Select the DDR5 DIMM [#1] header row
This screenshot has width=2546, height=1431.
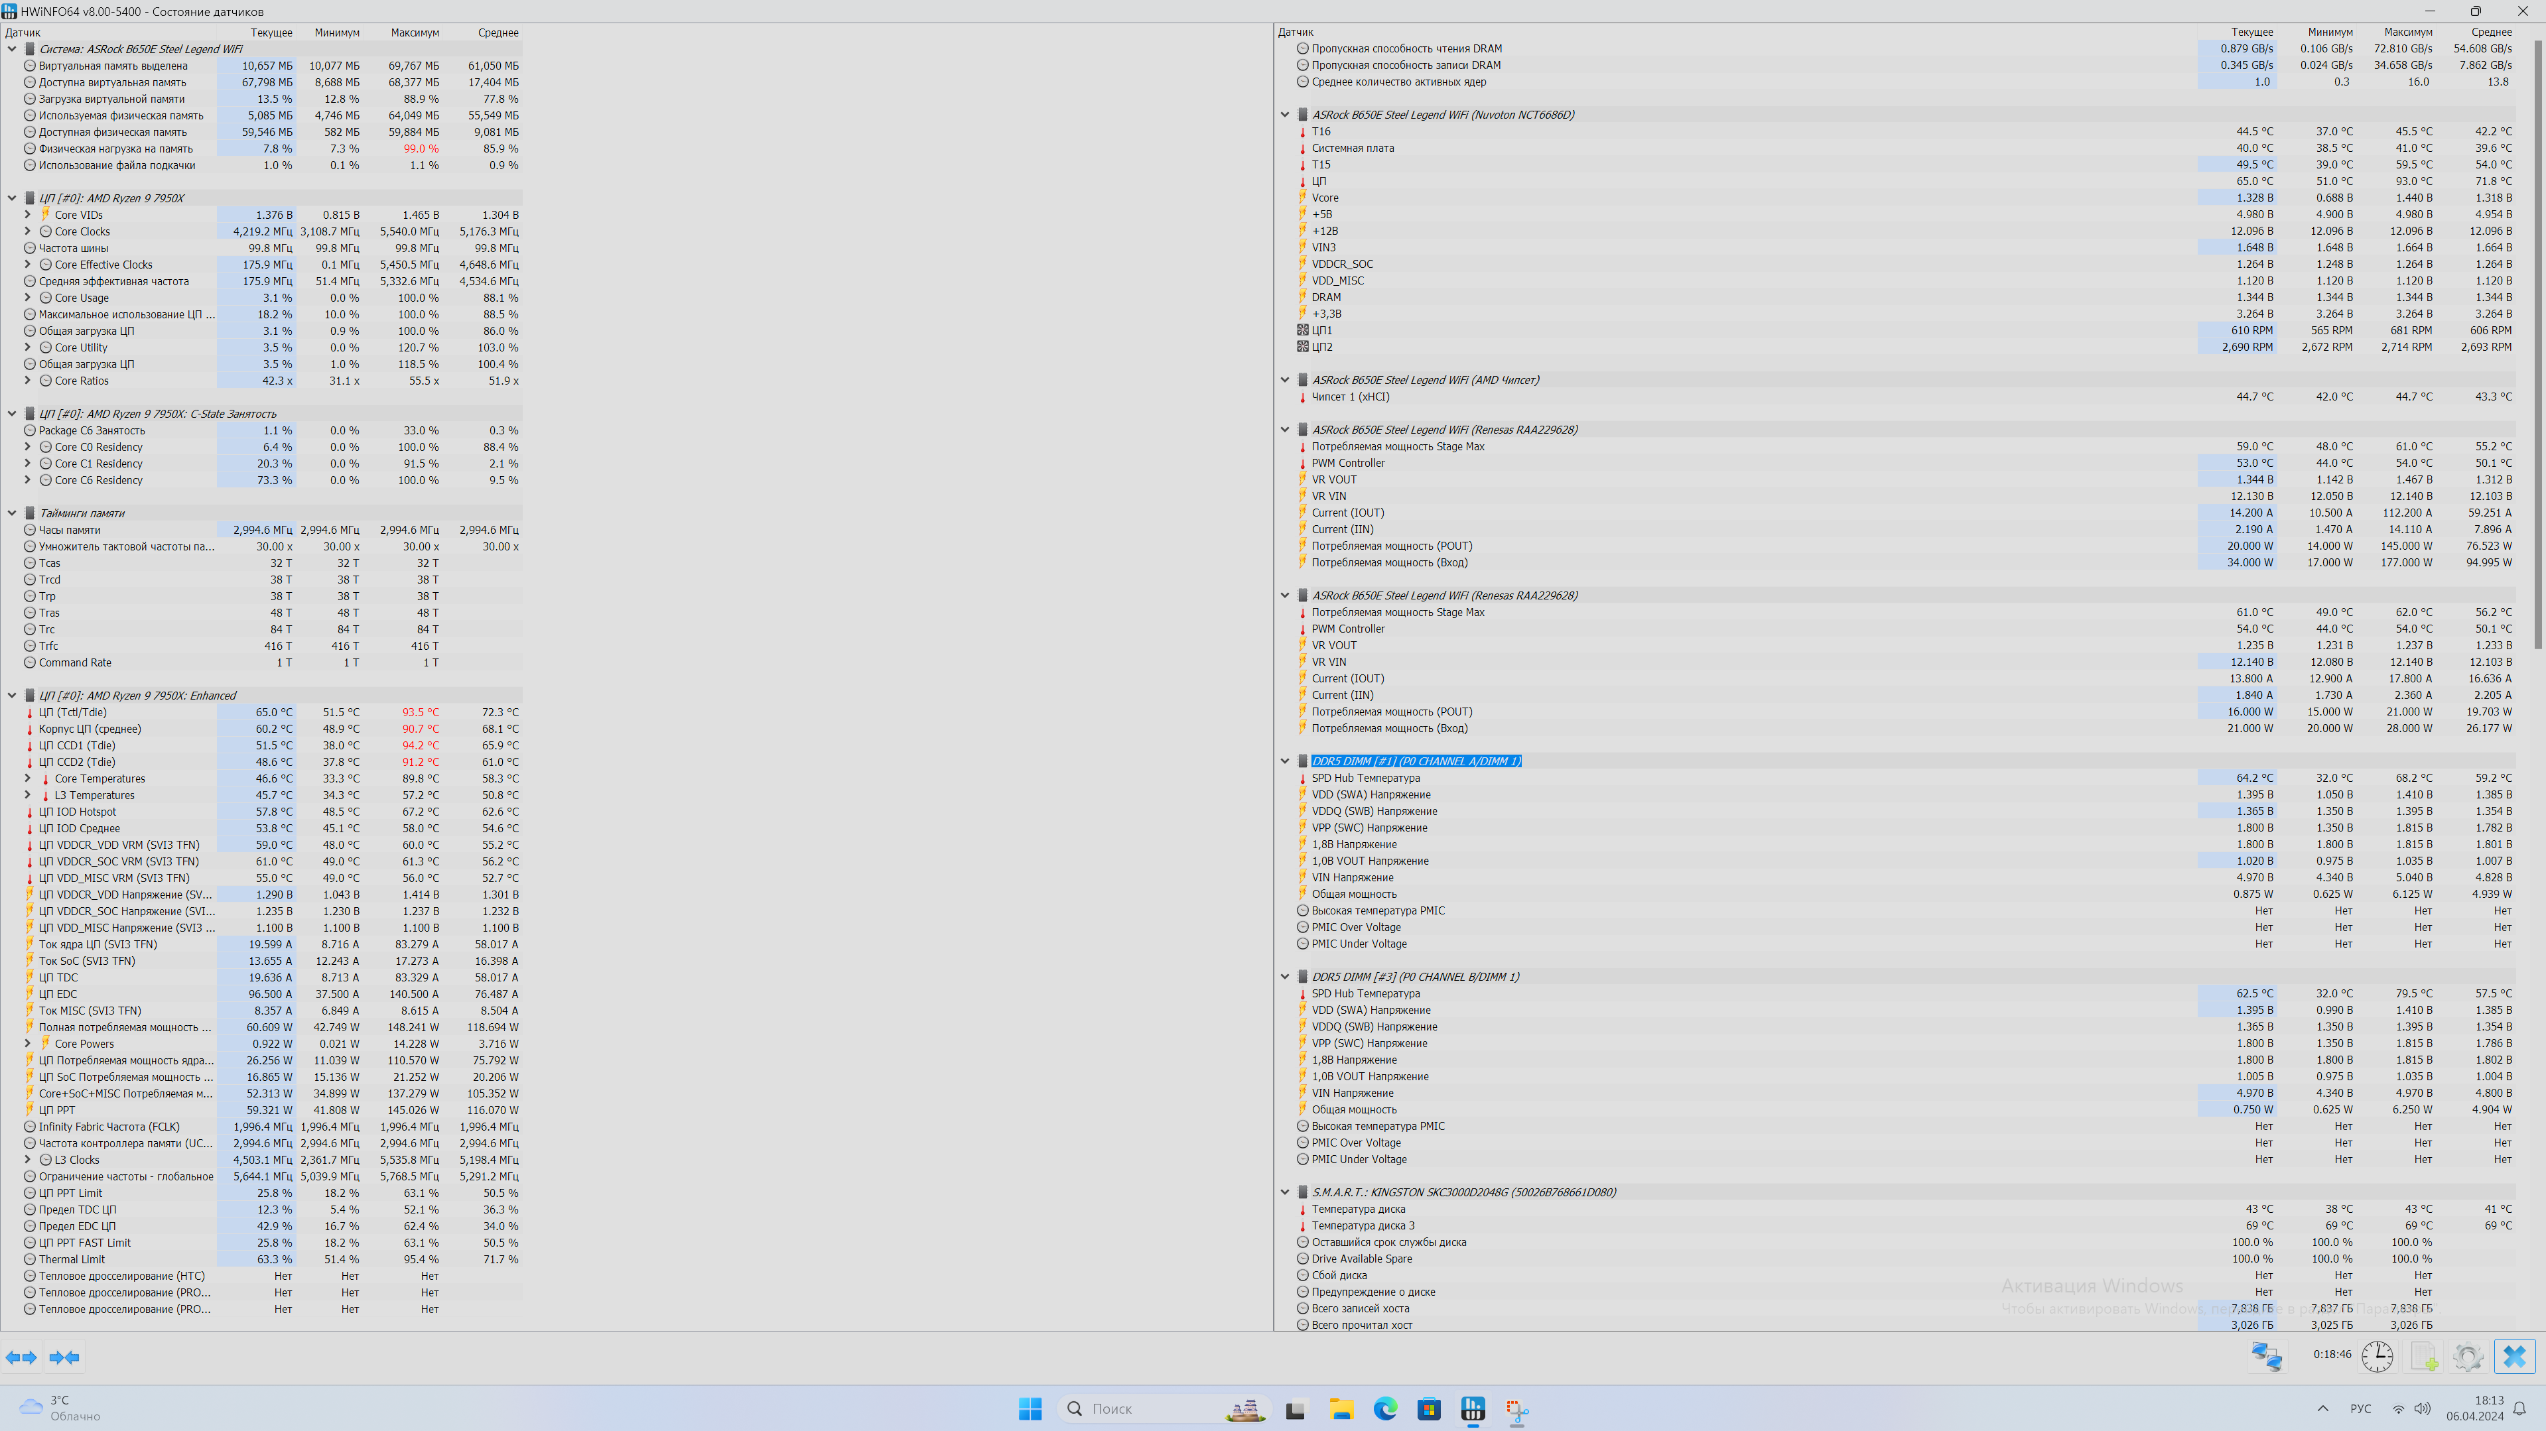pyautogui.click(x=1416, y=761)
